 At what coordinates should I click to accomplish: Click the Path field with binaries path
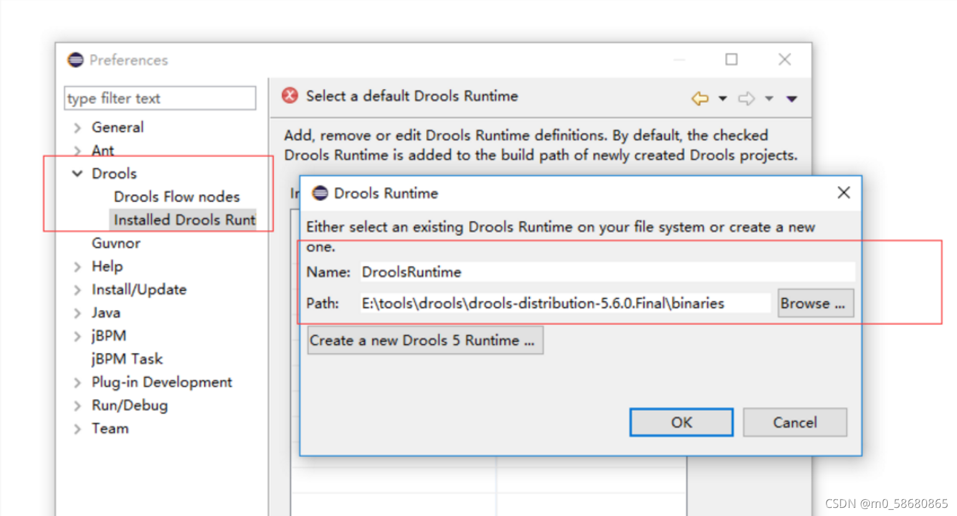coord(565,303)
